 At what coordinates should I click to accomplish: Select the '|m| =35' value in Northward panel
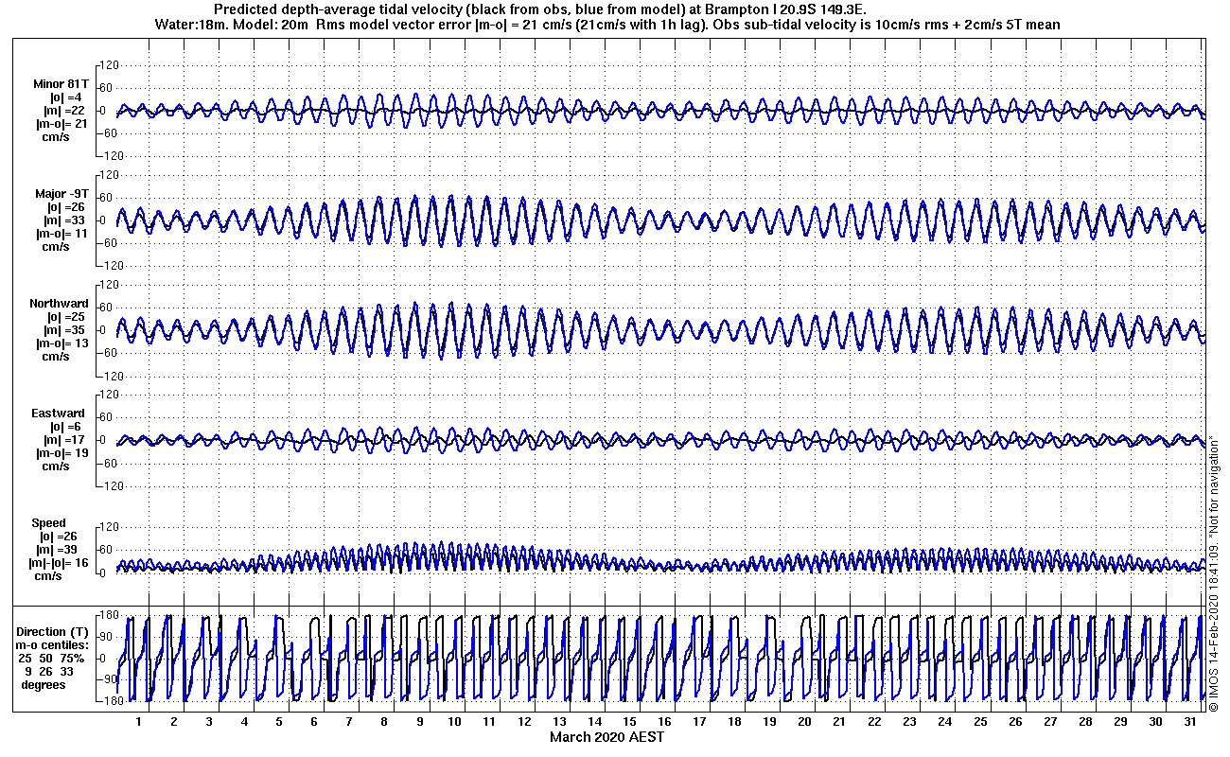[65, 330]
